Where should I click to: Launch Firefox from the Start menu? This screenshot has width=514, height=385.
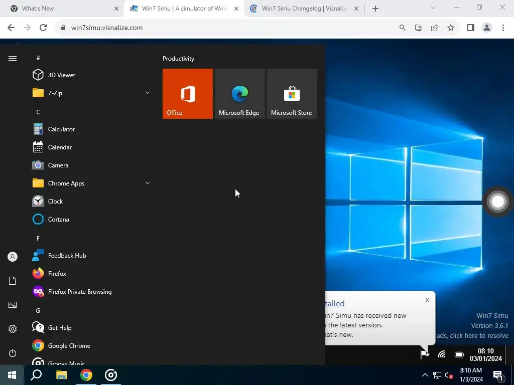click(x=57, y=273)
